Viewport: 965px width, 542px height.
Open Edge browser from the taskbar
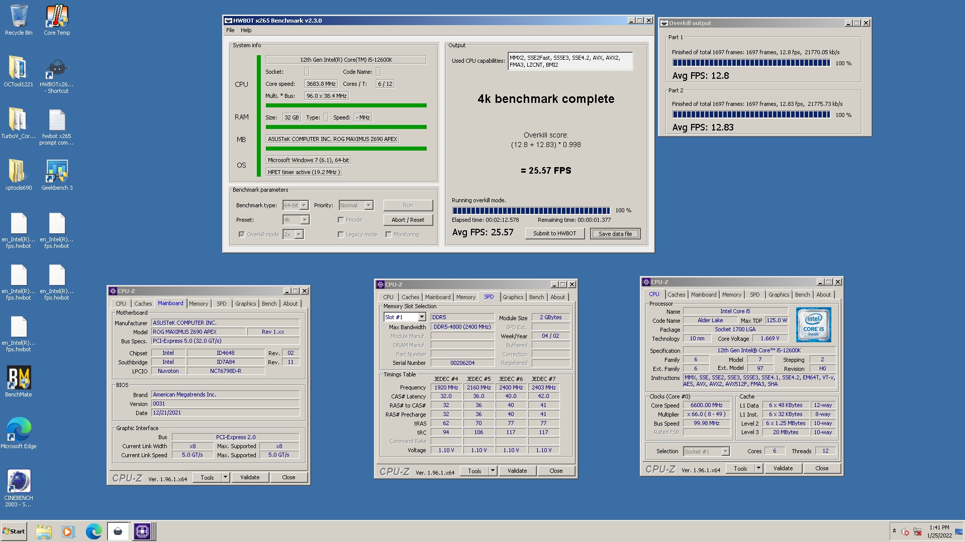[x=93, y=531]
